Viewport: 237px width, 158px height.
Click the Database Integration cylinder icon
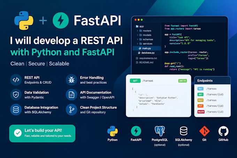[x=16, y=110]
